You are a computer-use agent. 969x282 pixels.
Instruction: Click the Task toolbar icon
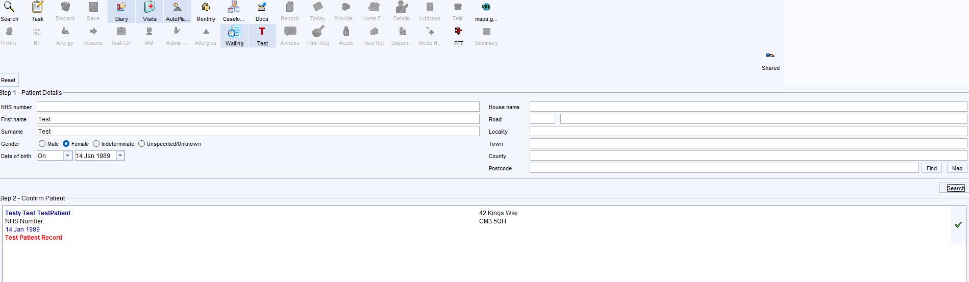point(37,12)
